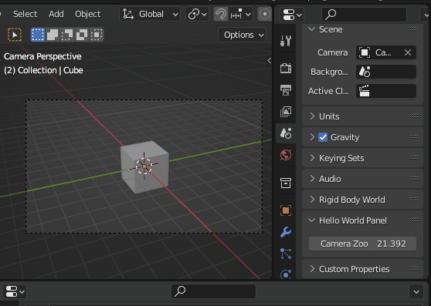Click the bottom editor search field
The image size is (431, 306).
coord(213,291)
